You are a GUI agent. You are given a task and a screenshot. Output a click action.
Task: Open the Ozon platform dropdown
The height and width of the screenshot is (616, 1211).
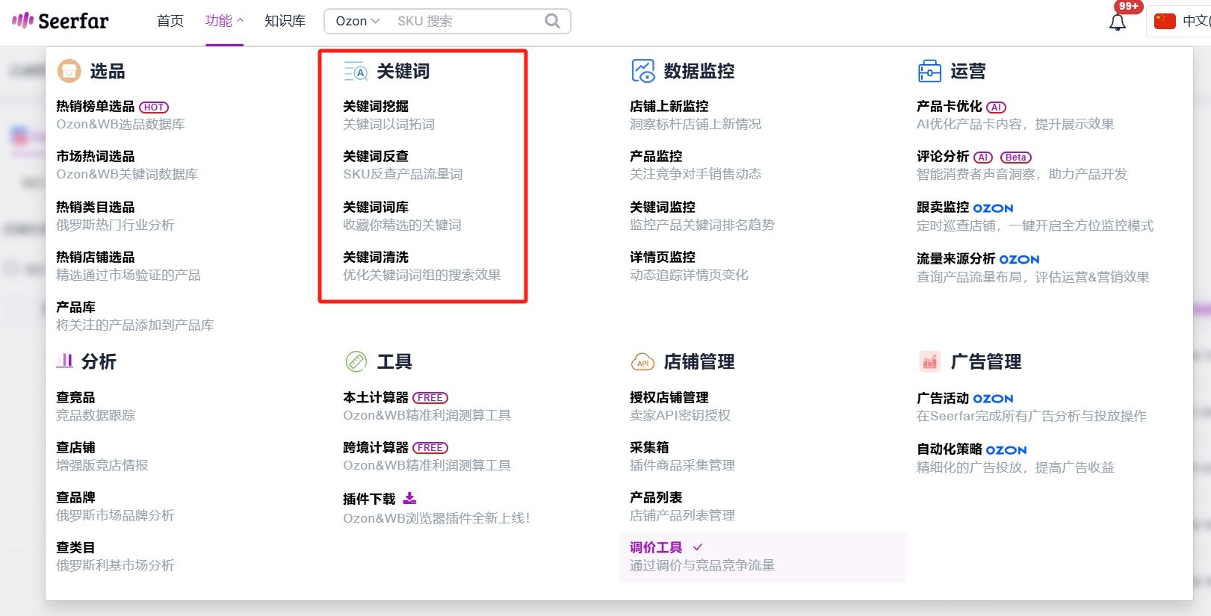pos(358,21)
